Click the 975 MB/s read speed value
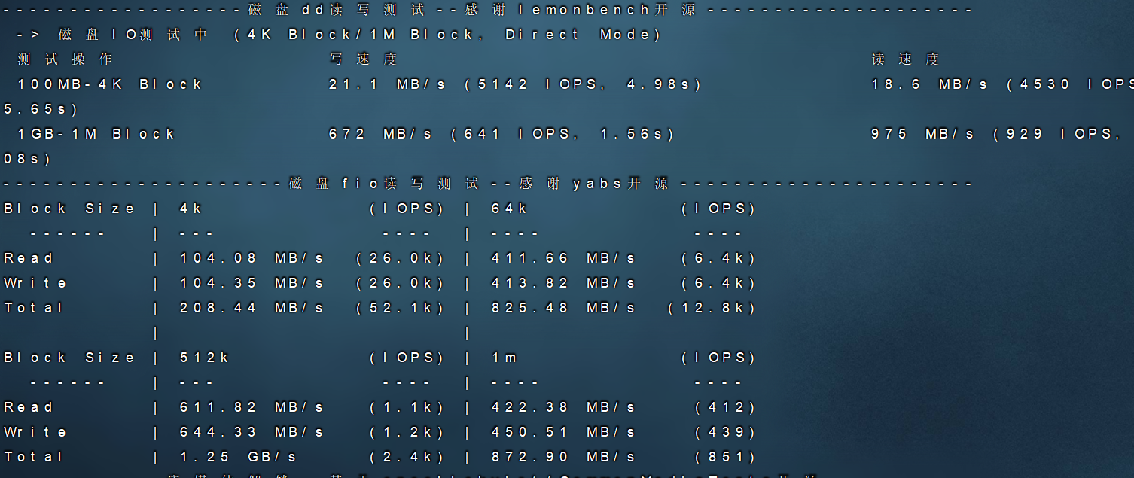Screen dimensions: 1134x478 (x=922, y=134)
